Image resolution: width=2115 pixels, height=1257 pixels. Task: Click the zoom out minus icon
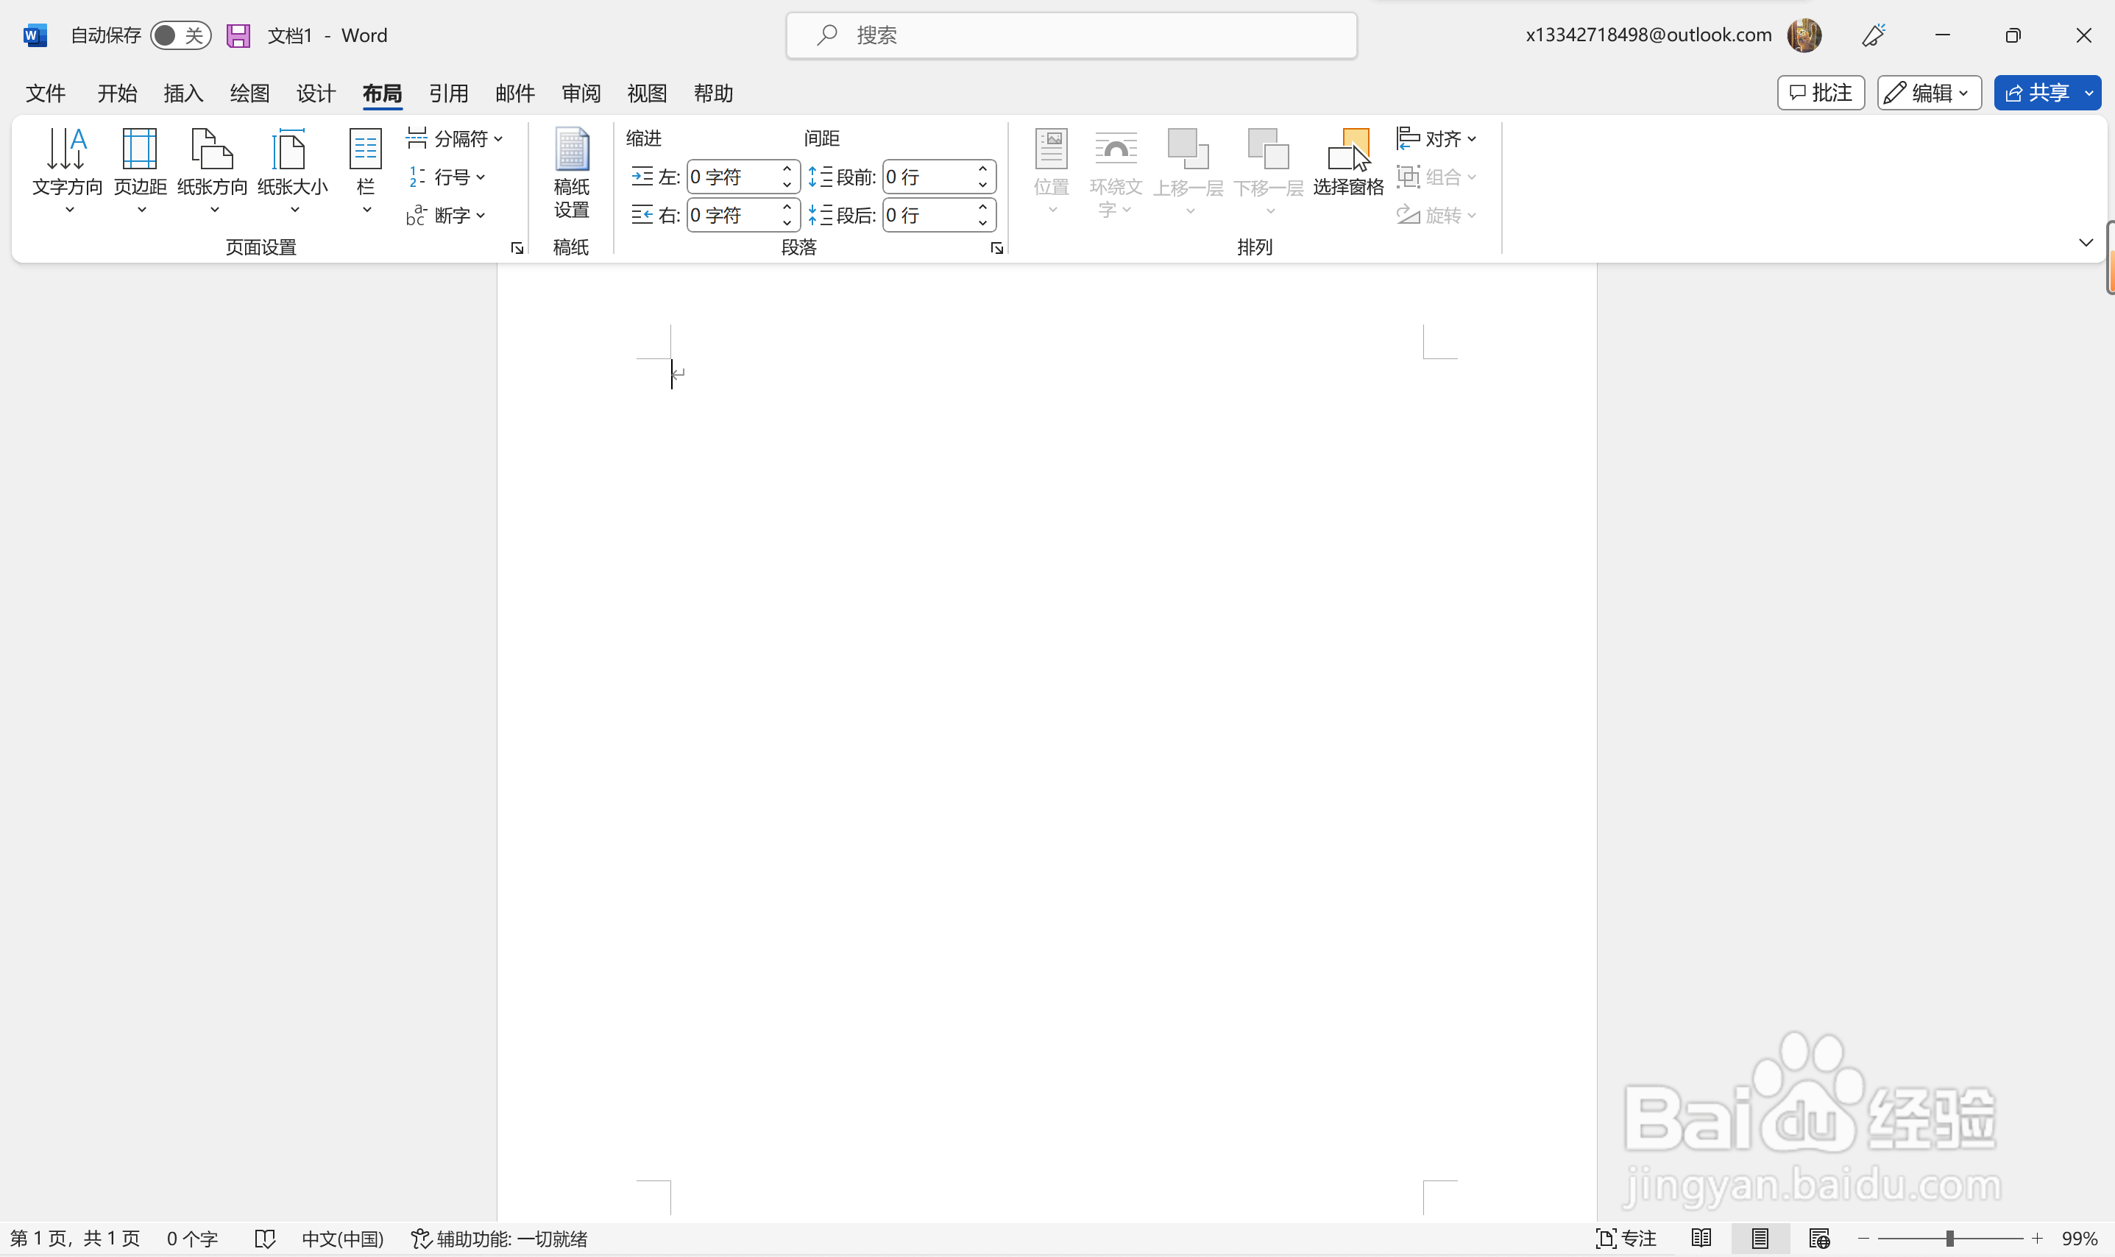[x=1863, y=1239]
